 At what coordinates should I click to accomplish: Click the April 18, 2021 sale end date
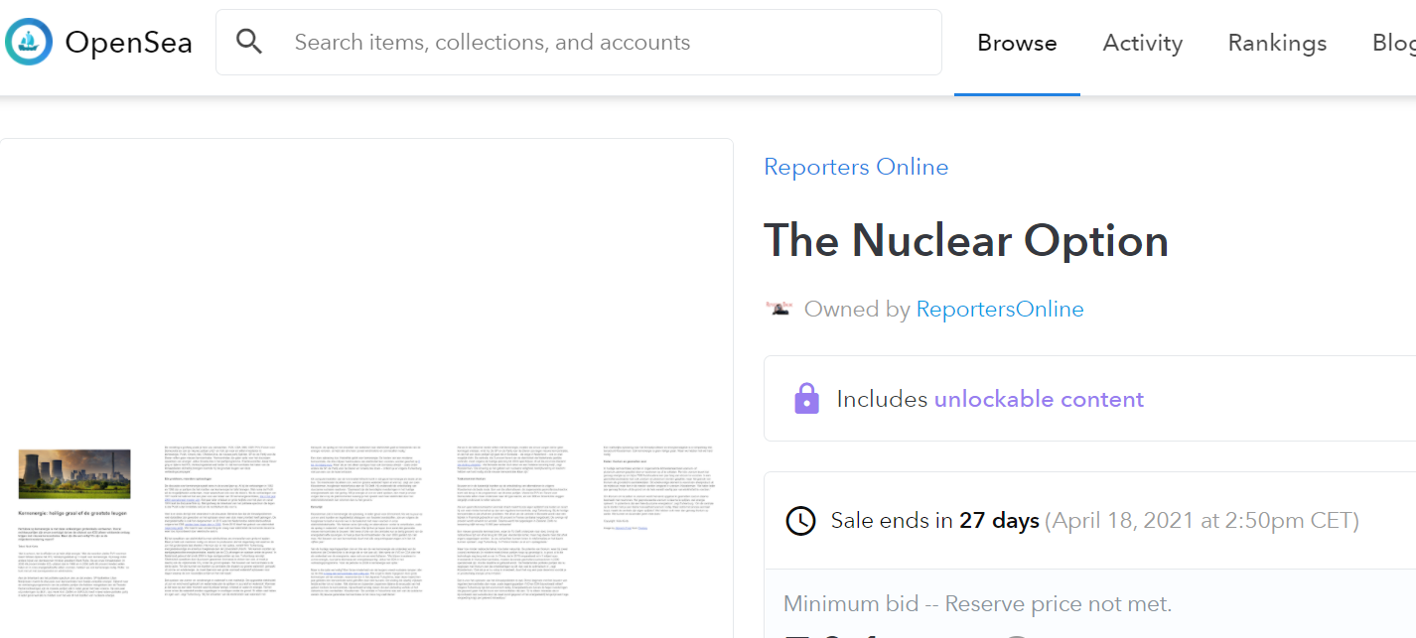coord(1202,520)
